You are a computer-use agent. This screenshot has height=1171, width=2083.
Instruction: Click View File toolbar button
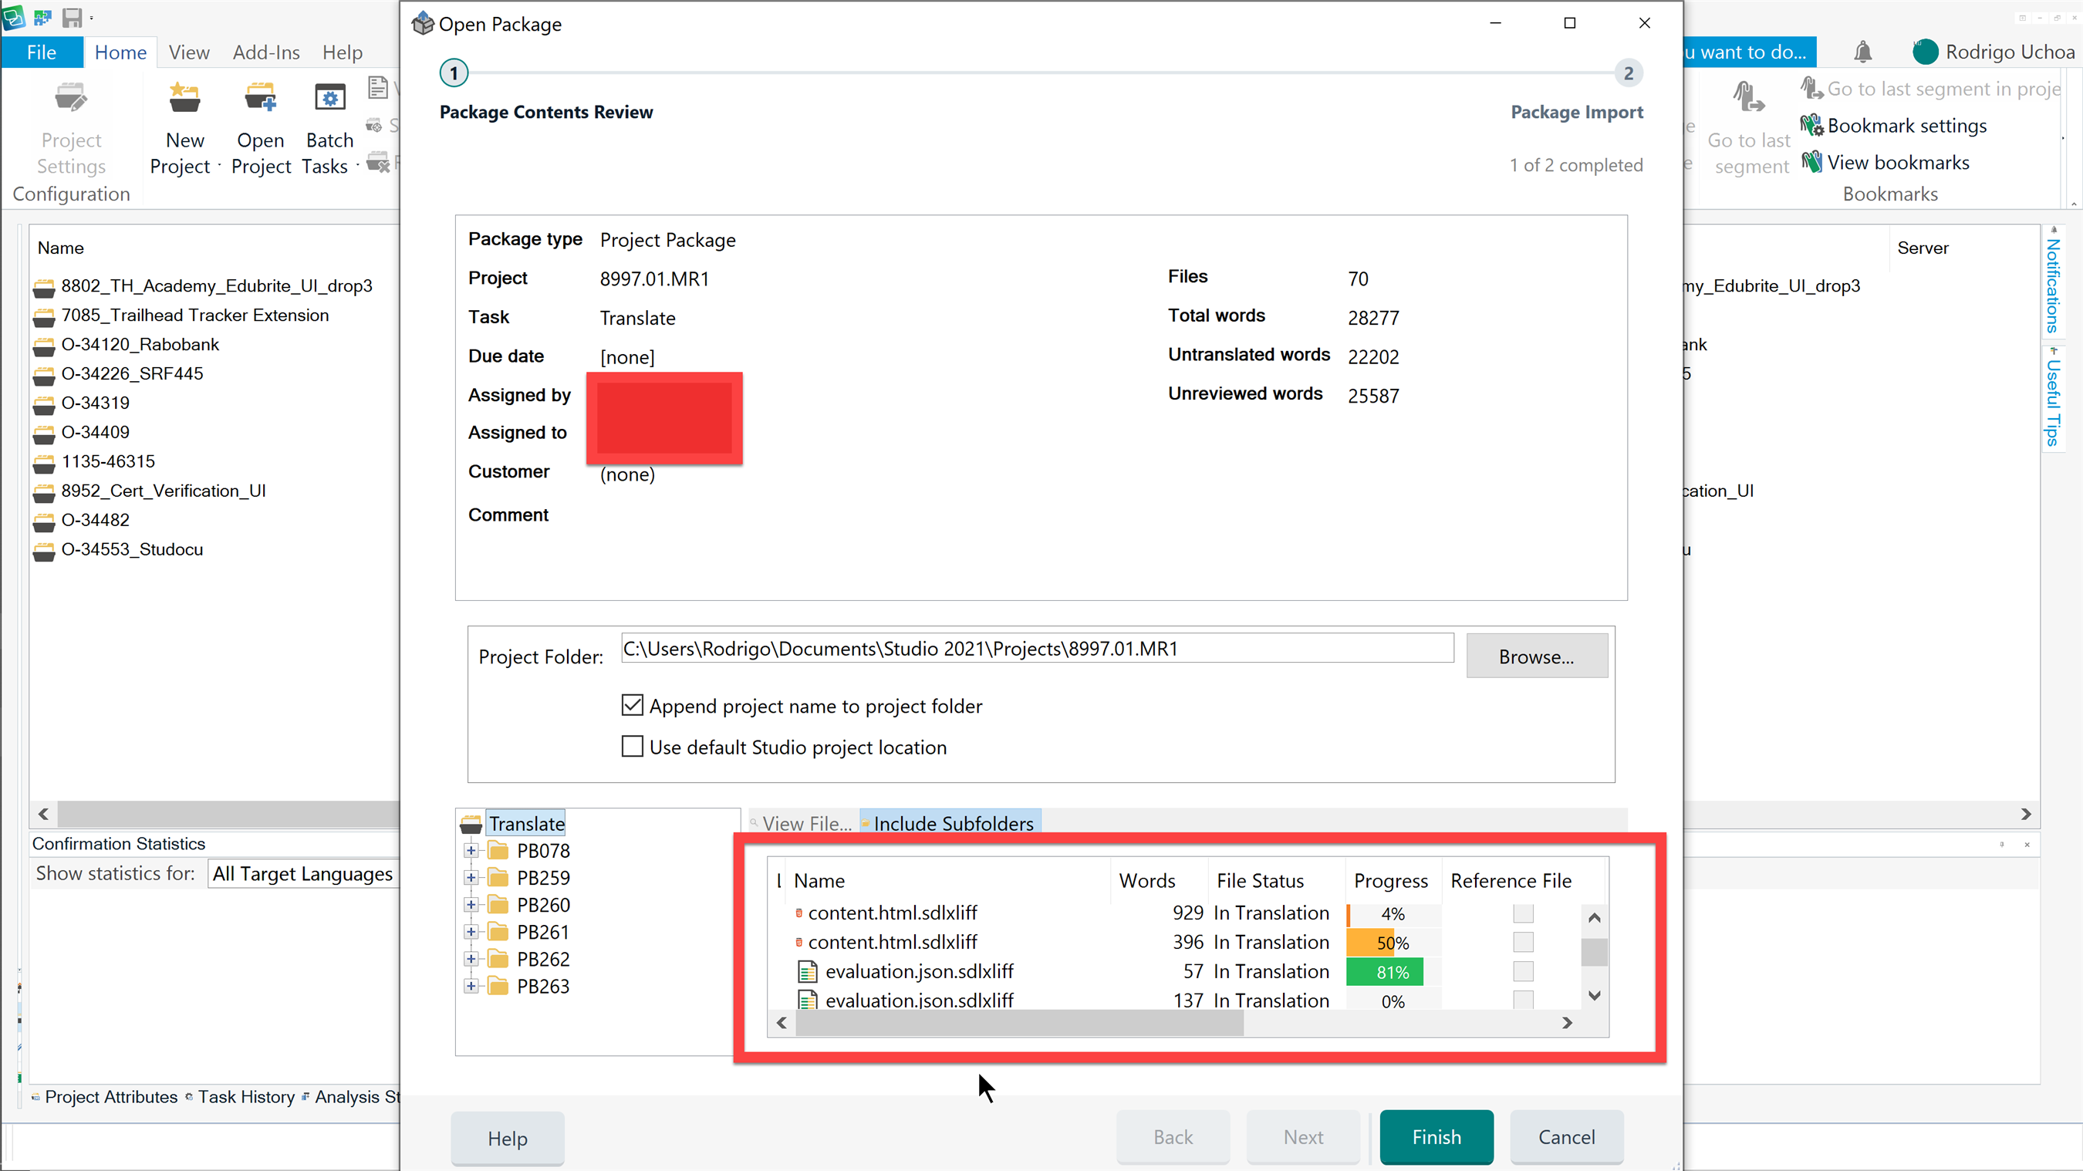click(801, 823)
